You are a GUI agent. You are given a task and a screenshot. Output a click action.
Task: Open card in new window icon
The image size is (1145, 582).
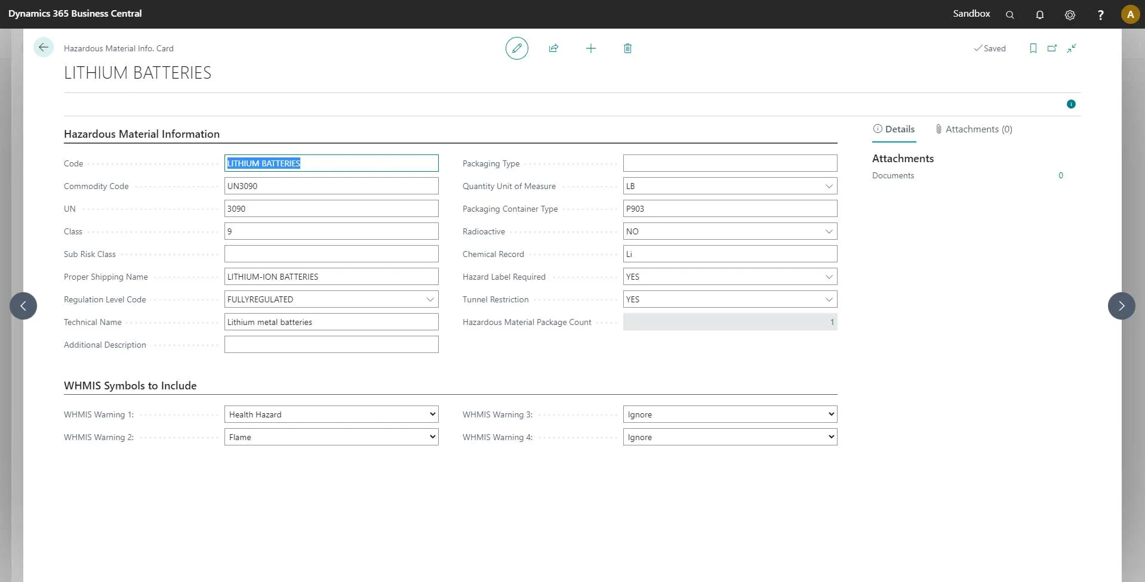click(1052, 48)
